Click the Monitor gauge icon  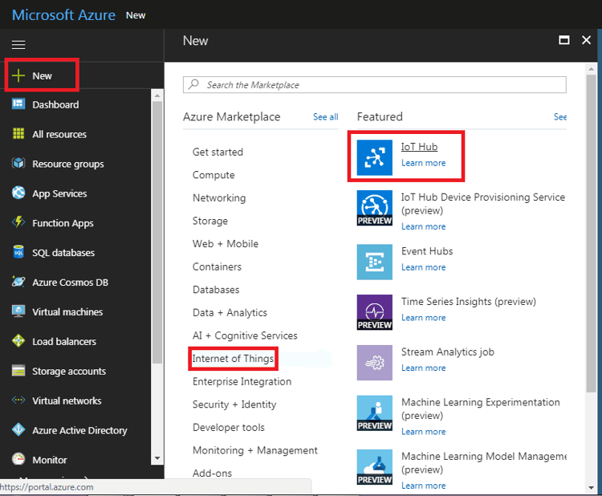18,459
